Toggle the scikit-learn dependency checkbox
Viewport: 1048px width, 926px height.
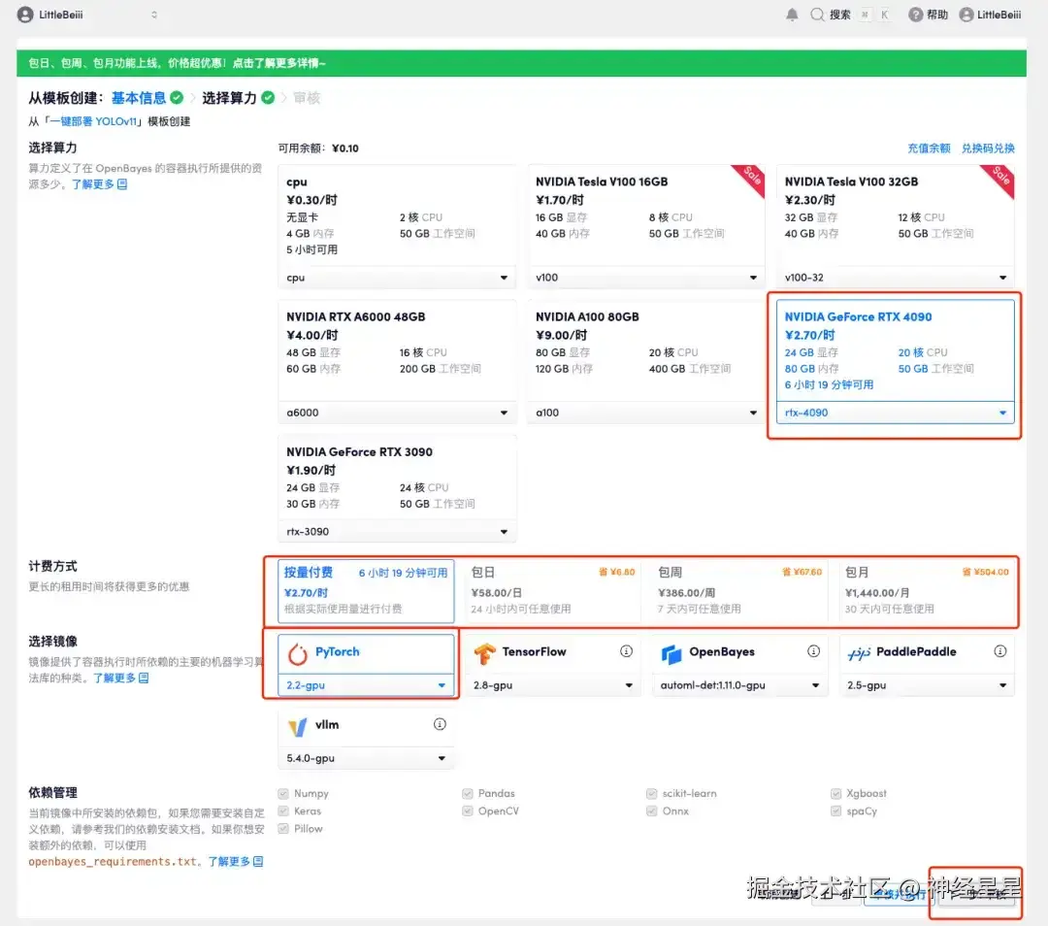tap(652, 794)
